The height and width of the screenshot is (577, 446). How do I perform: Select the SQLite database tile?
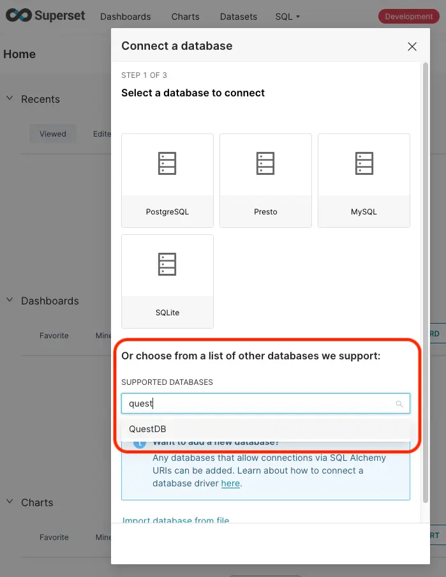pos(167,281)
